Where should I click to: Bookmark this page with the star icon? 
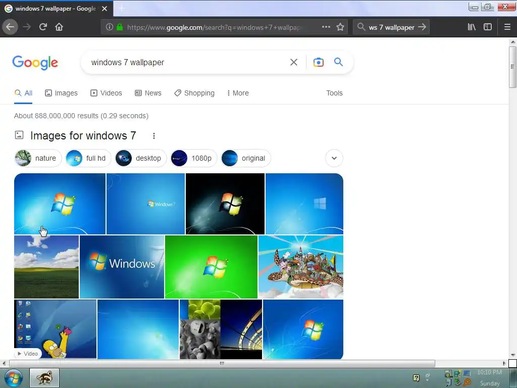click(x=340, y=27)
